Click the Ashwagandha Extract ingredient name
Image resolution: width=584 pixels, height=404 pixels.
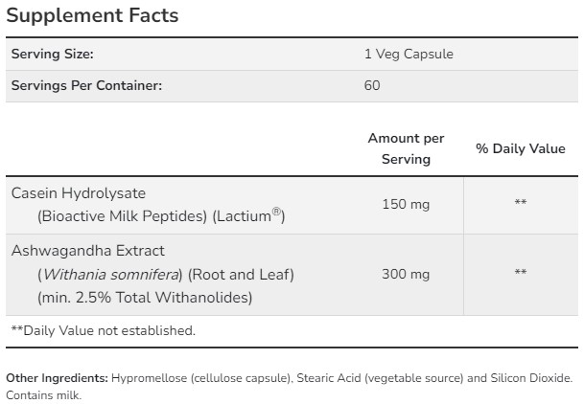[88, 251]
